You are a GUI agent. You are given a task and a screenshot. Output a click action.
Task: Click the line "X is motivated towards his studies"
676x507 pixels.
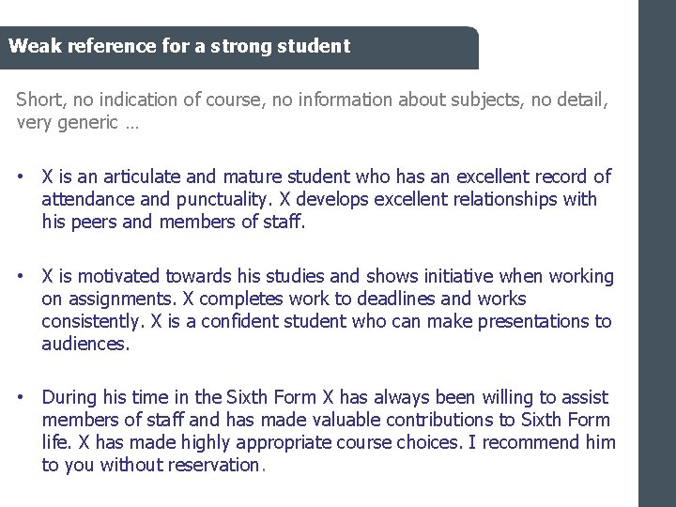pyautogui.click(x=328, y=276)
